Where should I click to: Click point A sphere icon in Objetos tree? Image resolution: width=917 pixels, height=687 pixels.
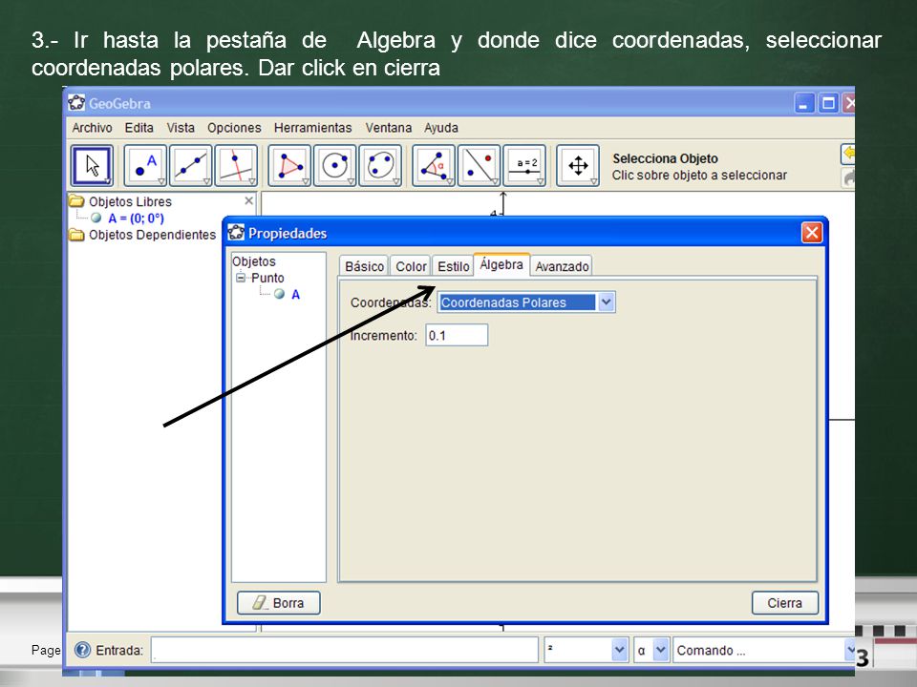[279, 294]
